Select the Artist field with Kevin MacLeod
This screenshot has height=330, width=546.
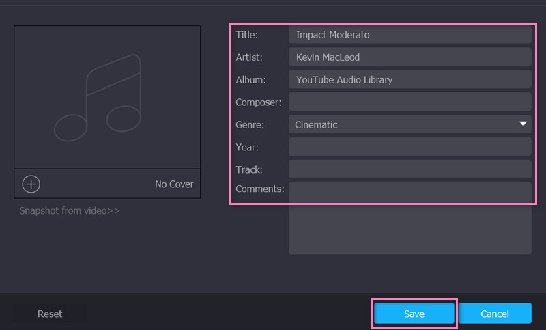coord(409,57)
